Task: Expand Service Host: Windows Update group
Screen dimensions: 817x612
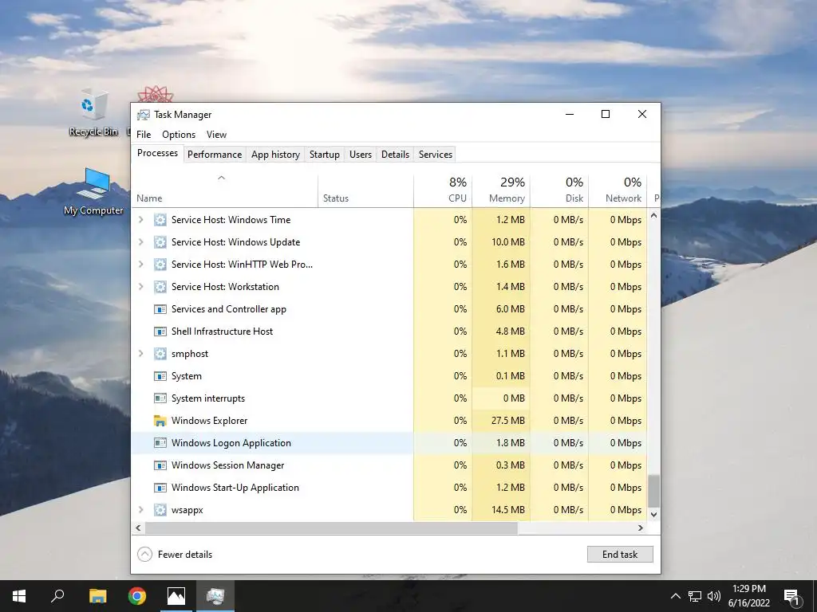Action: point(140,242)
